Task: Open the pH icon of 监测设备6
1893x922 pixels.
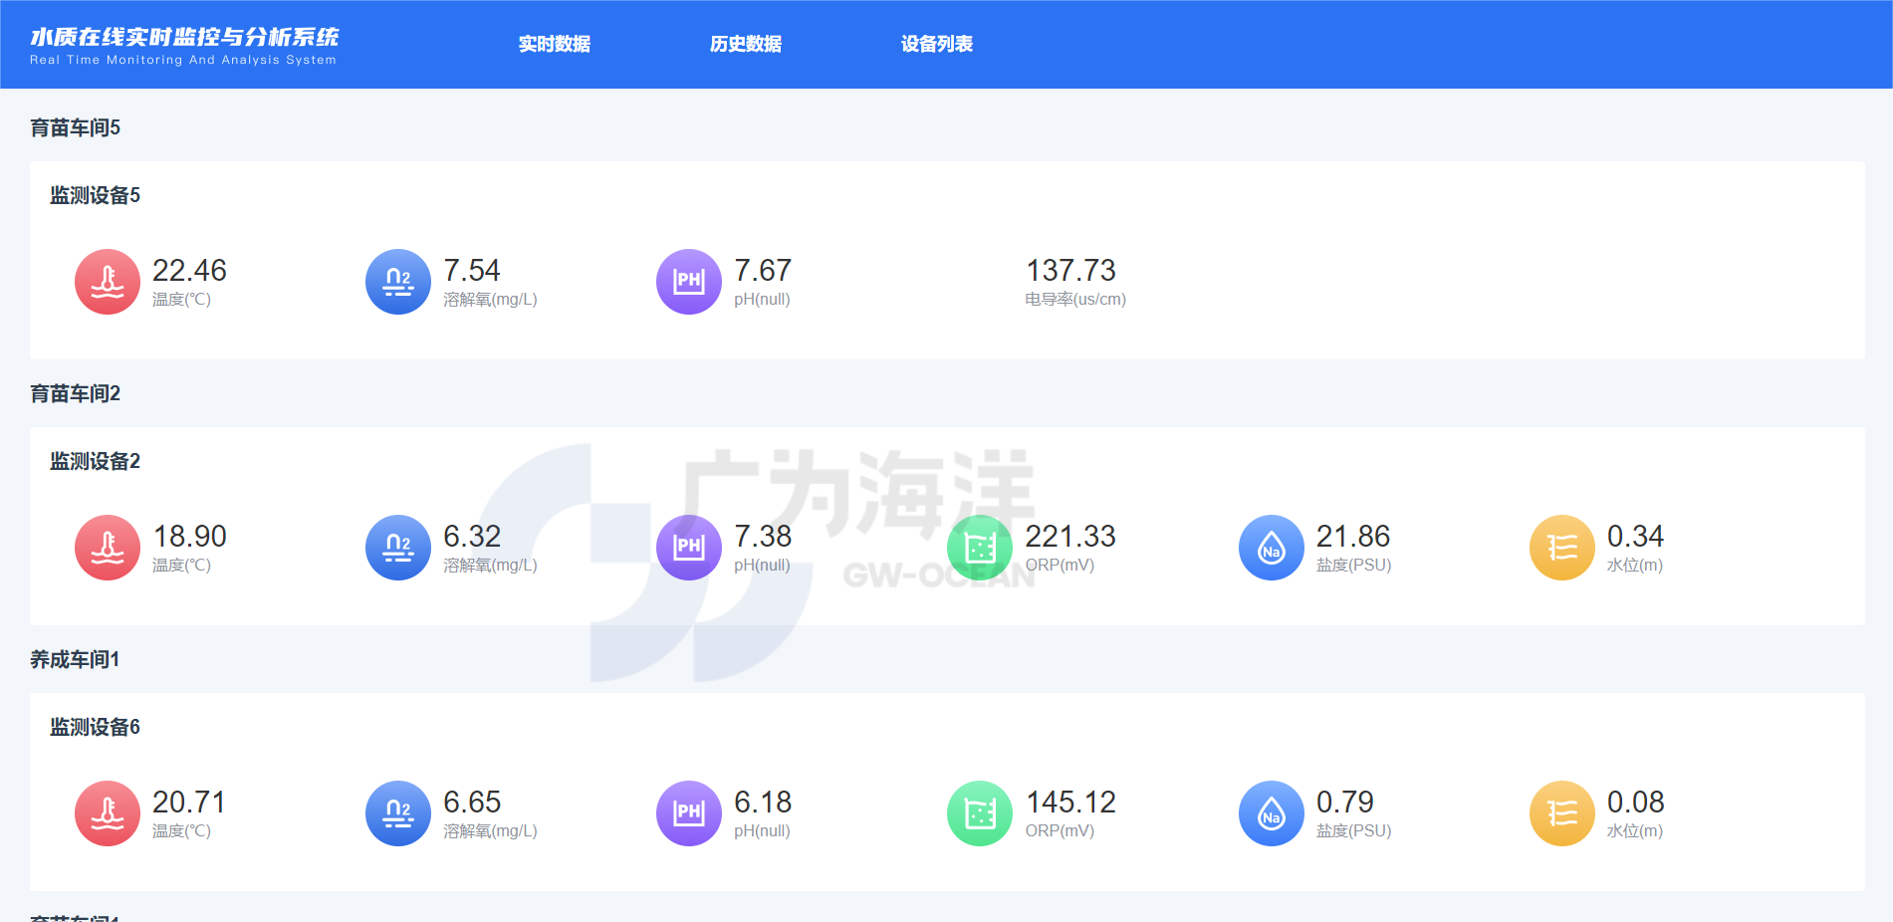Action: pyautogui.click(x=688, y=813)
